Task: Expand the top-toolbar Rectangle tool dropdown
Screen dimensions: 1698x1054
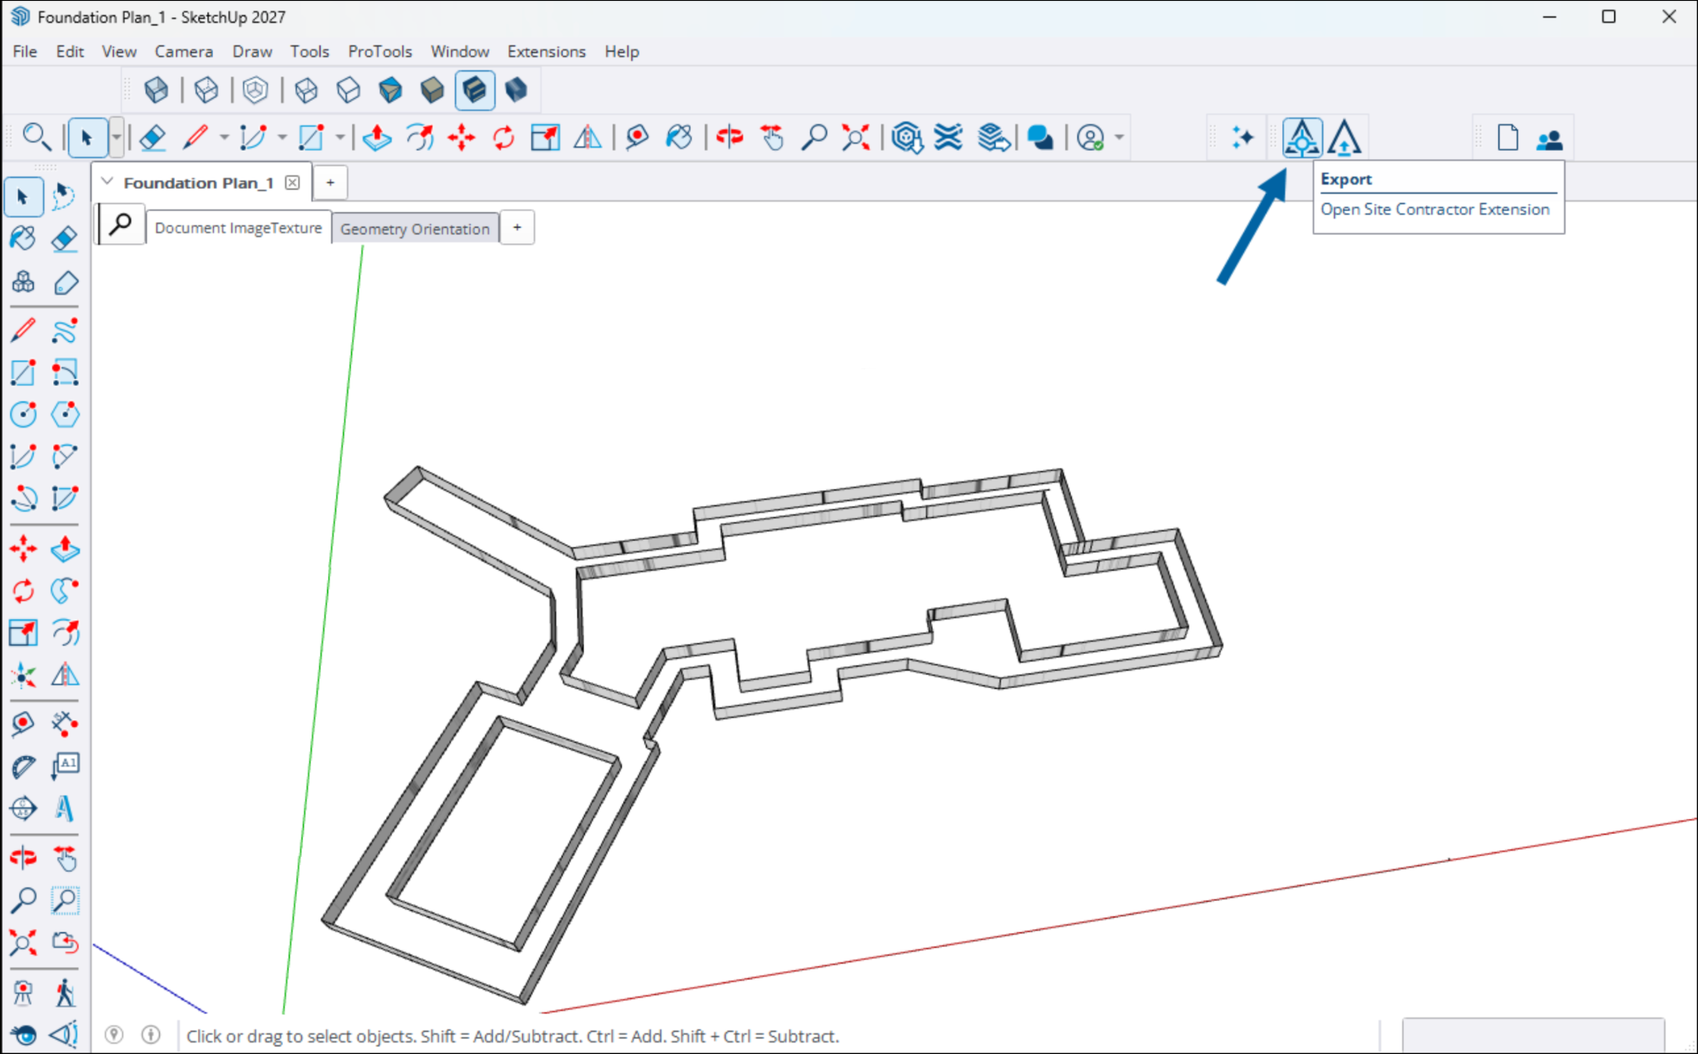Action: pyautogui.click(x=340, y=137)
